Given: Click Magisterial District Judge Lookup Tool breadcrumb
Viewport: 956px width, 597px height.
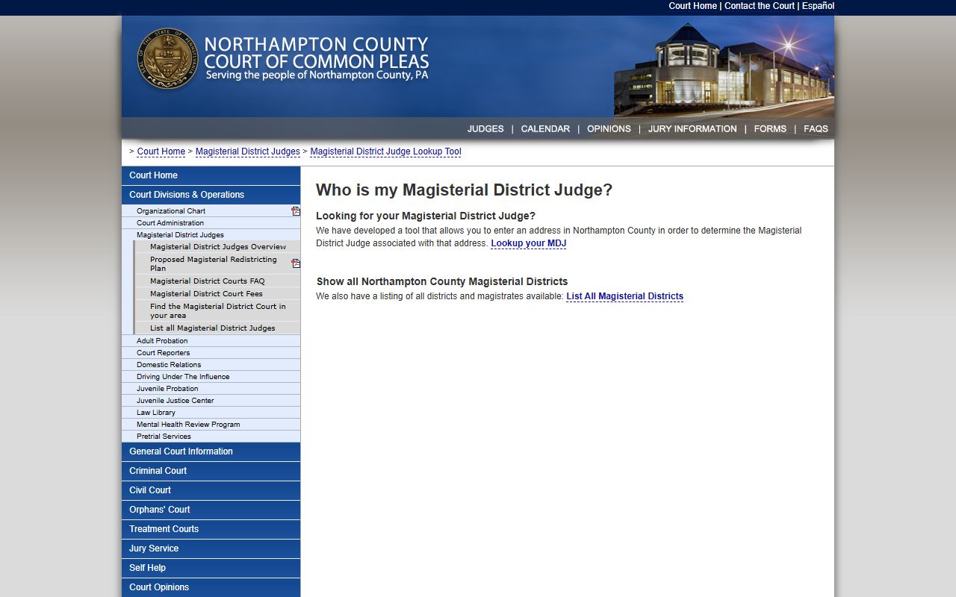Looking at the screenshot, I should click(385, 151).
